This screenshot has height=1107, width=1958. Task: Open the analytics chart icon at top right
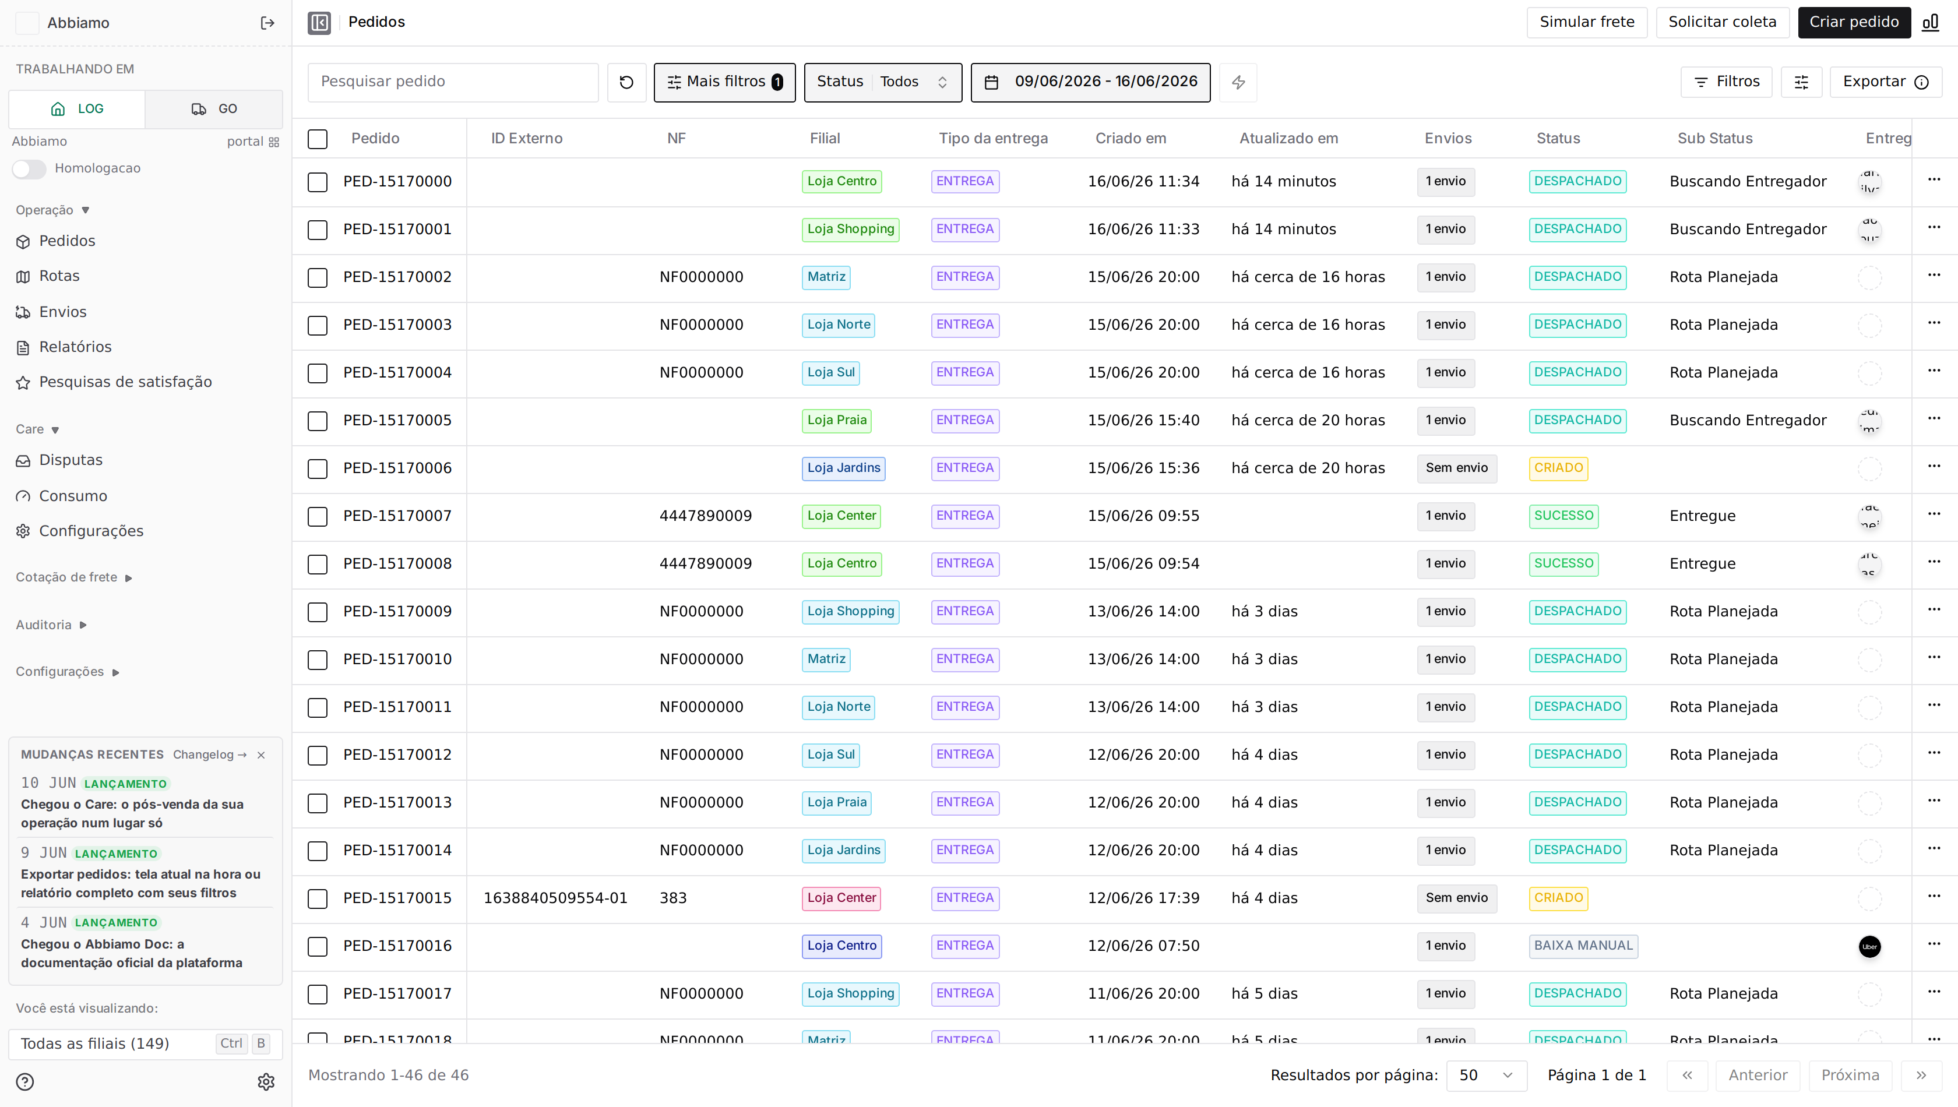click(x=1931, y=22)
